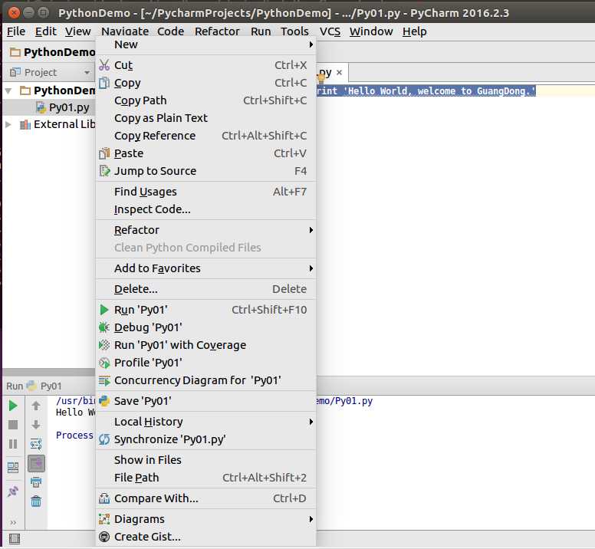Click the Pin Tab icon in Run panel
Viewport: 595px width, 549px height.
coord(13,491)
